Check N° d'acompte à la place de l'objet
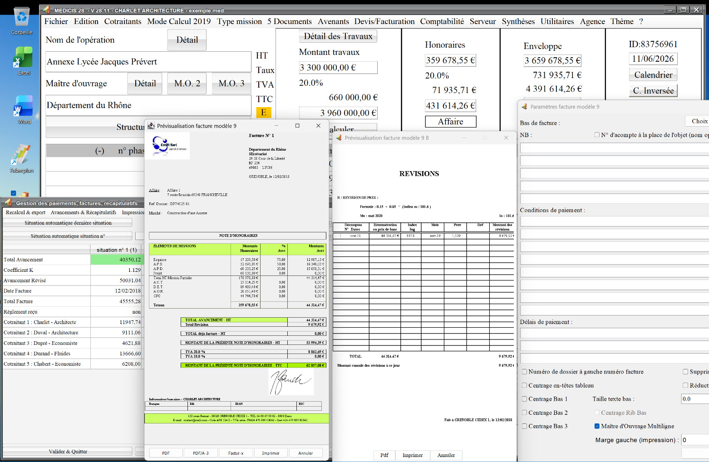 tap(597, 135)
